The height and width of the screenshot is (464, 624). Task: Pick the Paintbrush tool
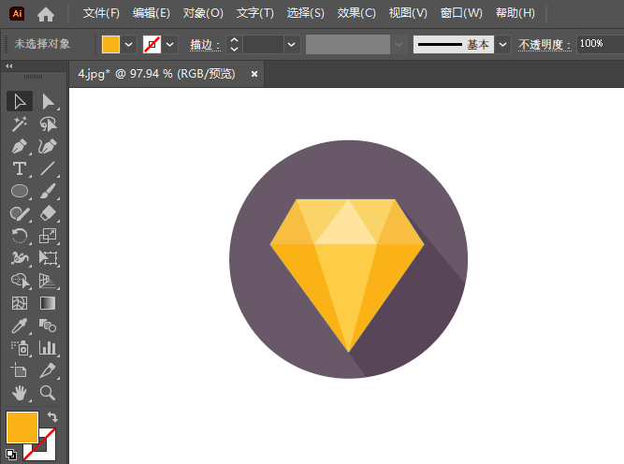48,192
